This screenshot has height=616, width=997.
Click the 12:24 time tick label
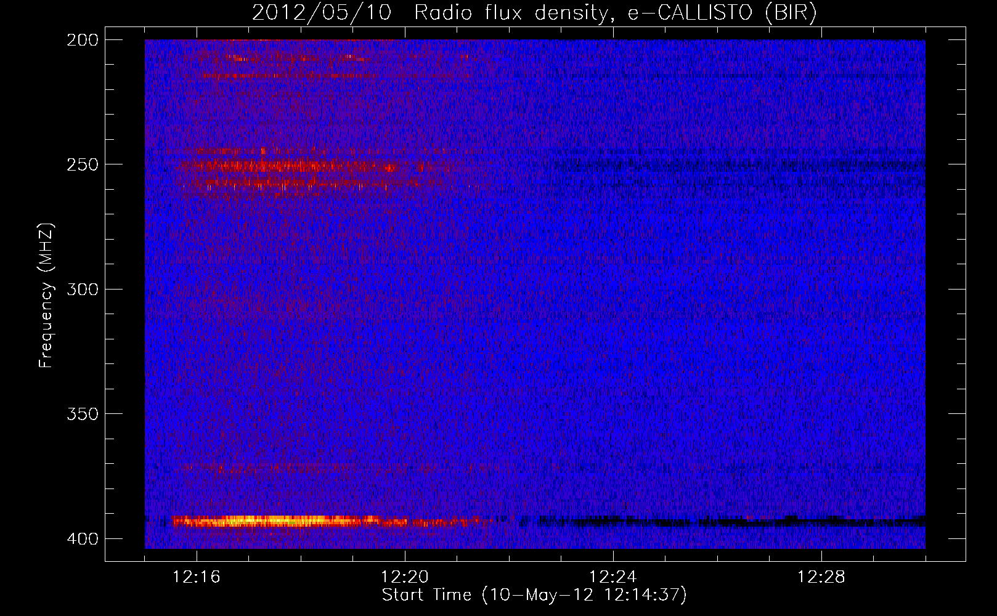(613, 577)
